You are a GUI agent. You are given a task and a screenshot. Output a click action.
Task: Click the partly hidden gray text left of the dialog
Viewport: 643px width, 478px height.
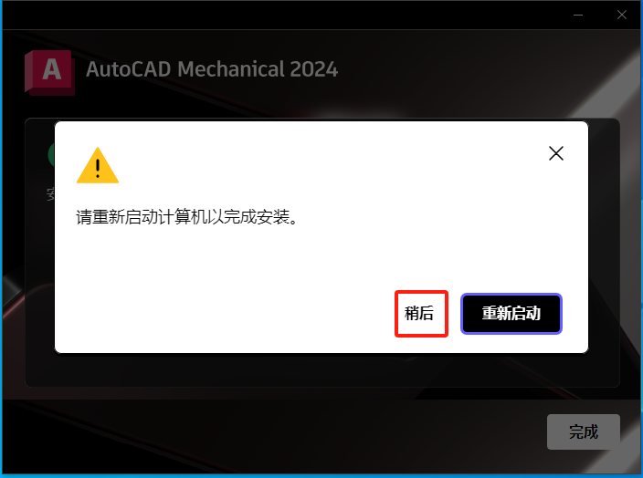click(50, 194)
